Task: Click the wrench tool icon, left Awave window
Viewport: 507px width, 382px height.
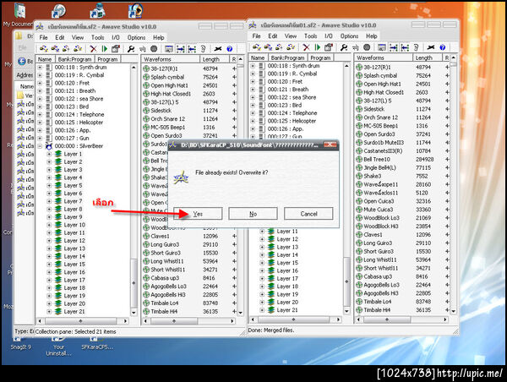Action: tap(131, 49)
